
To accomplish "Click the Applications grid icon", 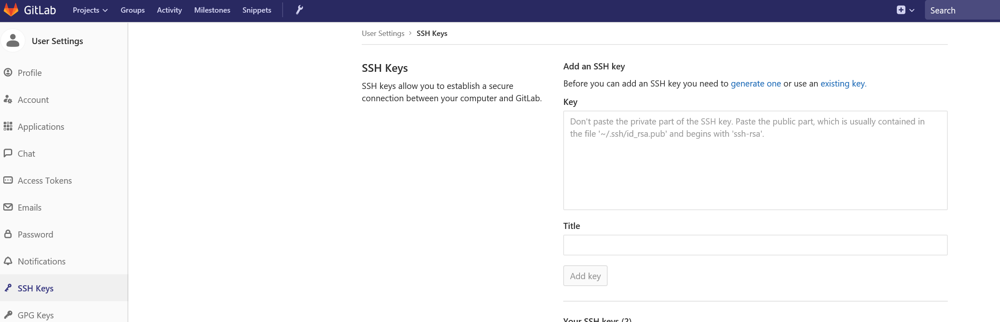I will click(x=8, y=126).
